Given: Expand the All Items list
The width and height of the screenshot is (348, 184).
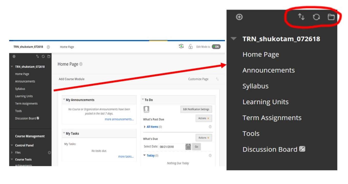Looking at the screenshot, I should (145, 127).
